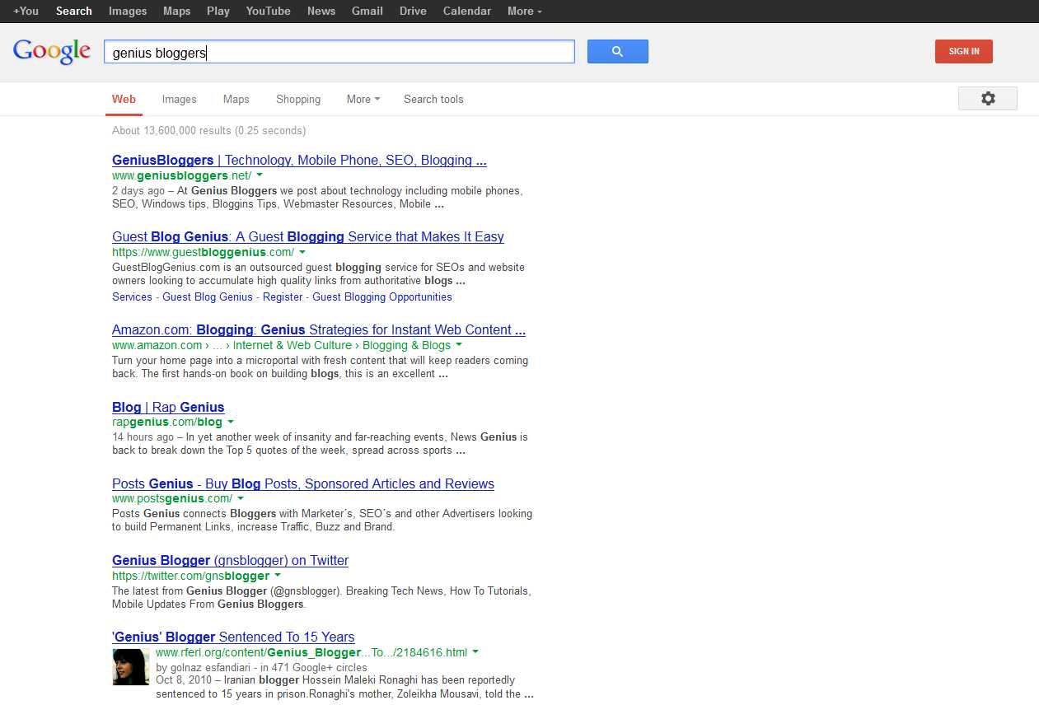Click https://twitter.com/gnsblogger green URL

[x=190, y=576]
